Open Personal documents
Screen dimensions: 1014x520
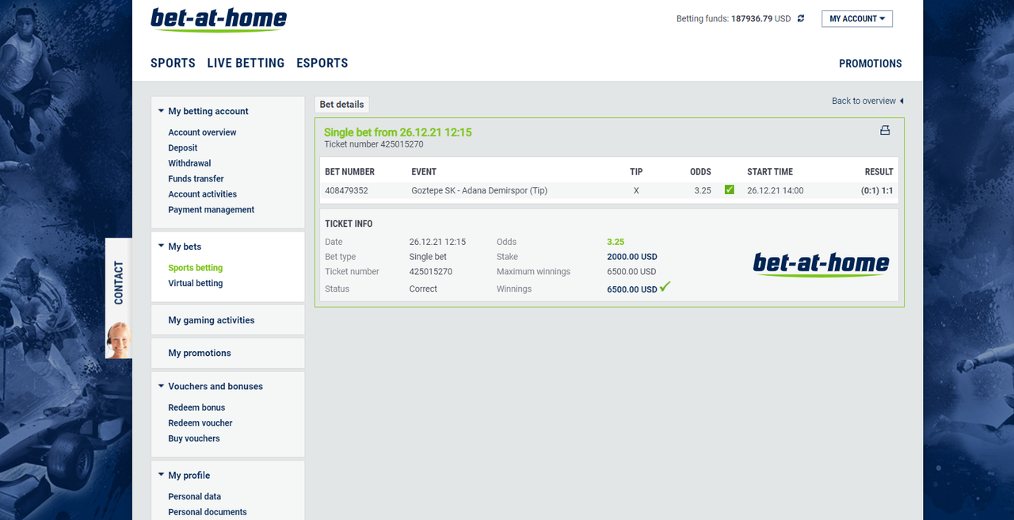pos(208,512)
